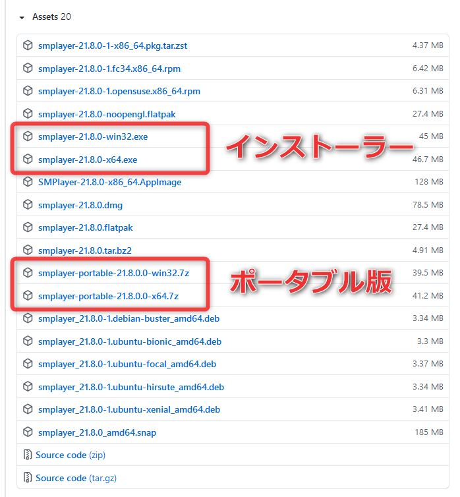The width and height of the screenshot is (460, 497).
Task: Download Source code (zip)
Action: (x=71, y=455)
